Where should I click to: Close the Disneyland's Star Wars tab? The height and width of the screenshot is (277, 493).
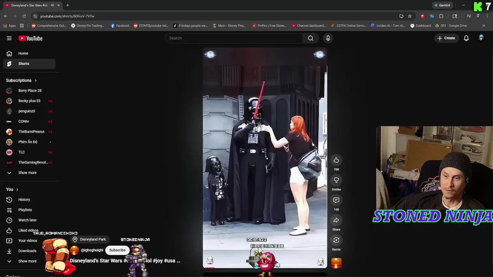59,5
